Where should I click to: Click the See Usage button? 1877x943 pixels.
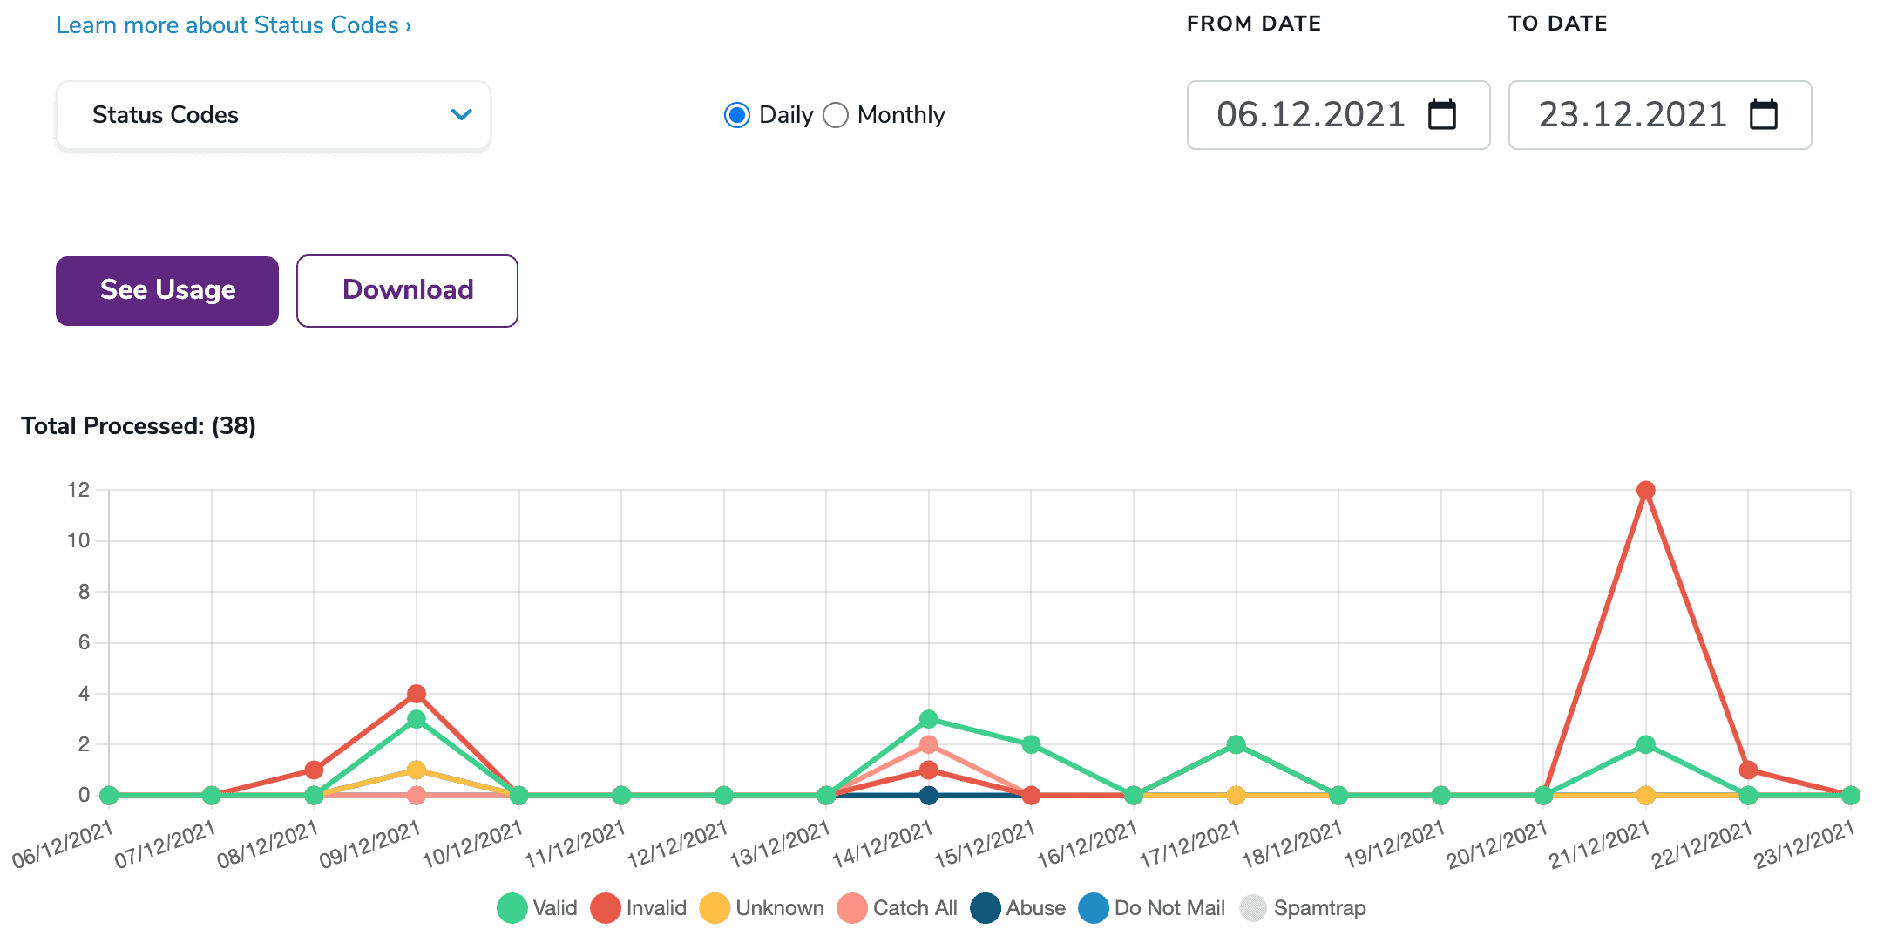click(167, 291)
